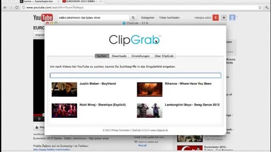The height and width of the screenshot is (152, 271).
Task: Click the ClipGrab copyright footer text
Action: point(135,130)
